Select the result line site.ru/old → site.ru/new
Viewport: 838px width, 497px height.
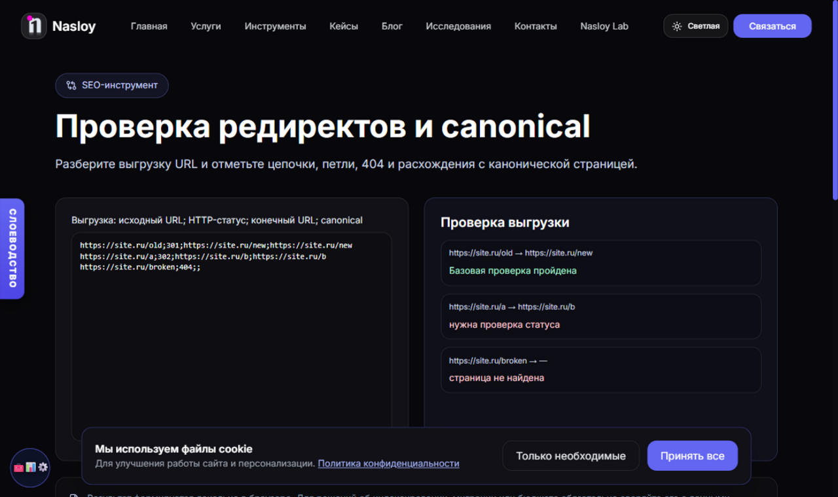click(x=521, y=253)
